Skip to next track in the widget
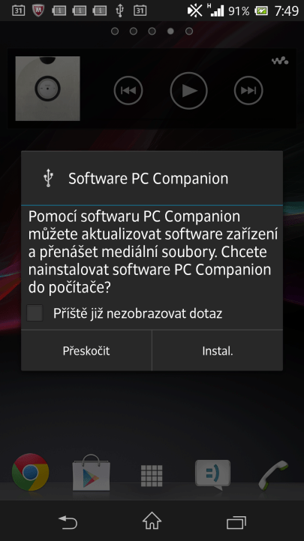The height and width of the screenshot is (541, 304). [x=248, y=90]
